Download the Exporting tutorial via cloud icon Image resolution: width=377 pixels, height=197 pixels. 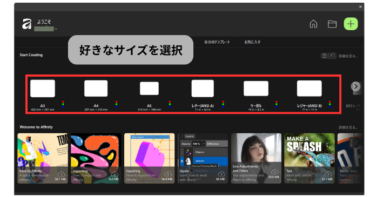coord(168,173)
